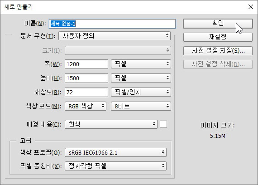Open the 높이 unit dropdown
Viewport: 258px width, 185px height.
coord(141,78)
